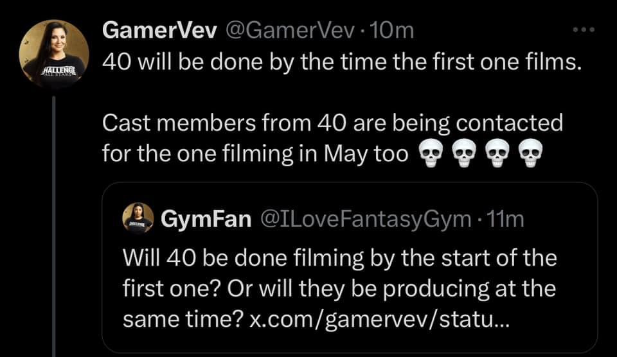Select the '40 will be done' tweet line
Image resolution: width=617 pixels, height=357 pixels.
tap(342, 62)
